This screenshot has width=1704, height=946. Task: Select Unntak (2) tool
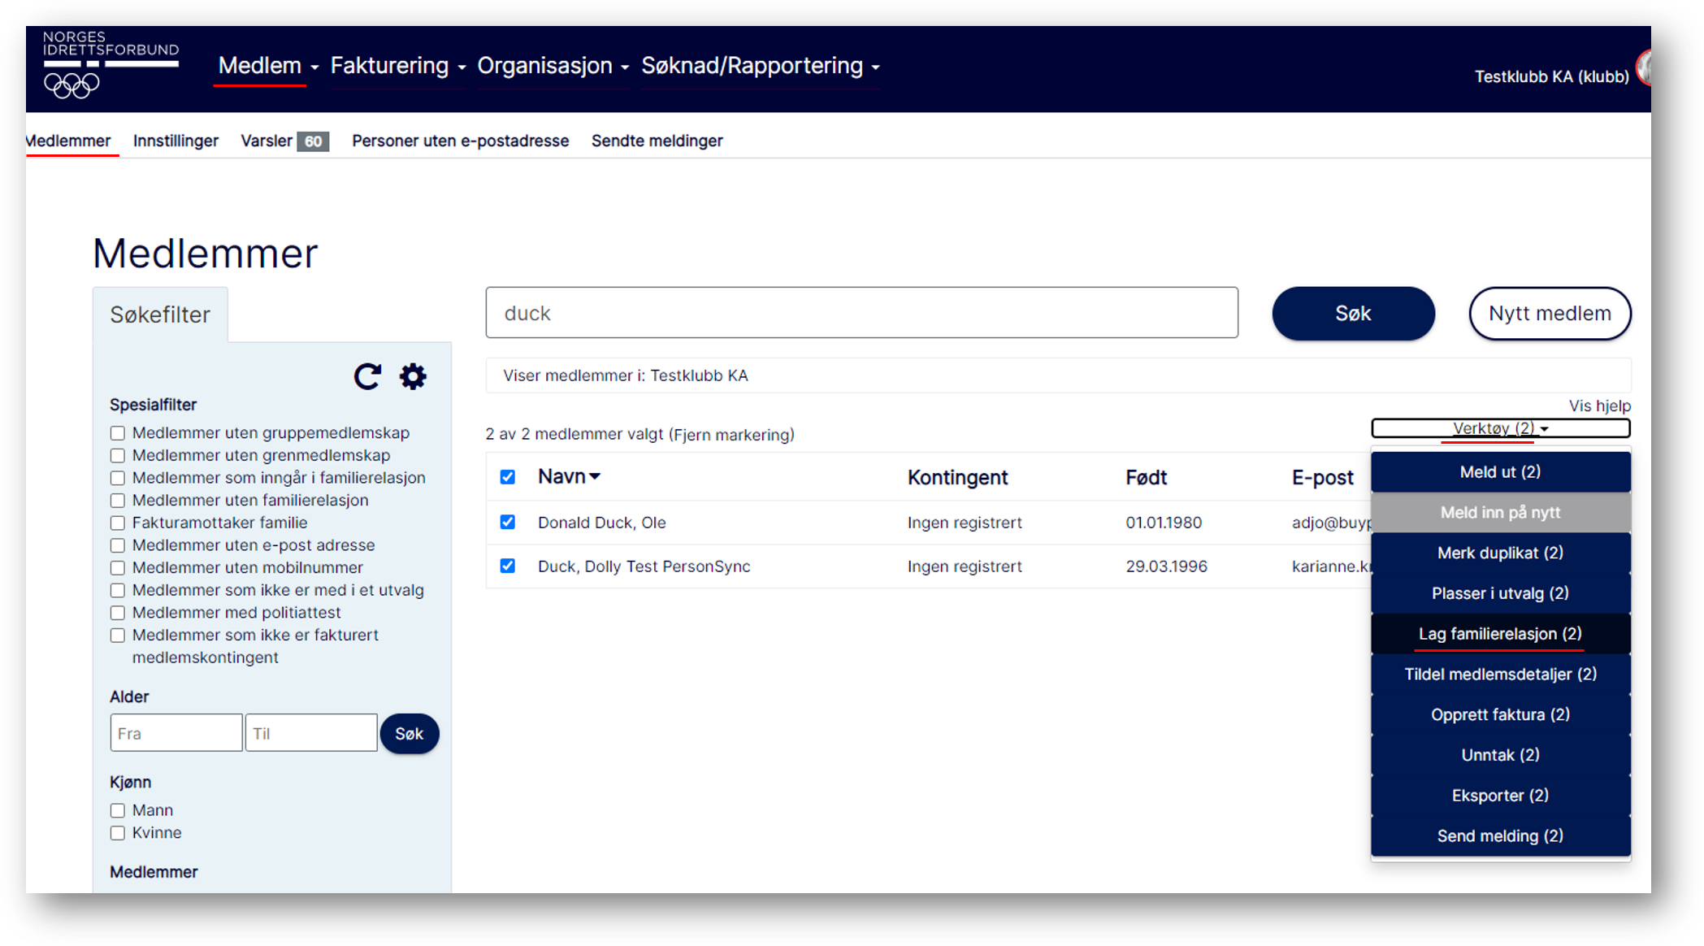(x=1500, y=755)
